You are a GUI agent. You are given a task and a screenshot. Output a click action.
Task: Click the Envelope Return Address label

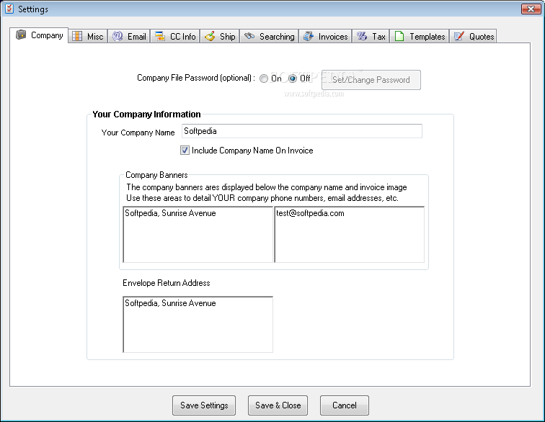click(x=166, y=283)
